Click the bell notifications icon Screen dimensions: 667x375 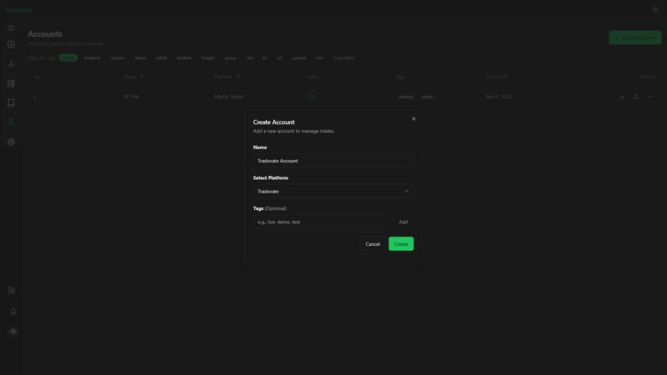(13, 312)
